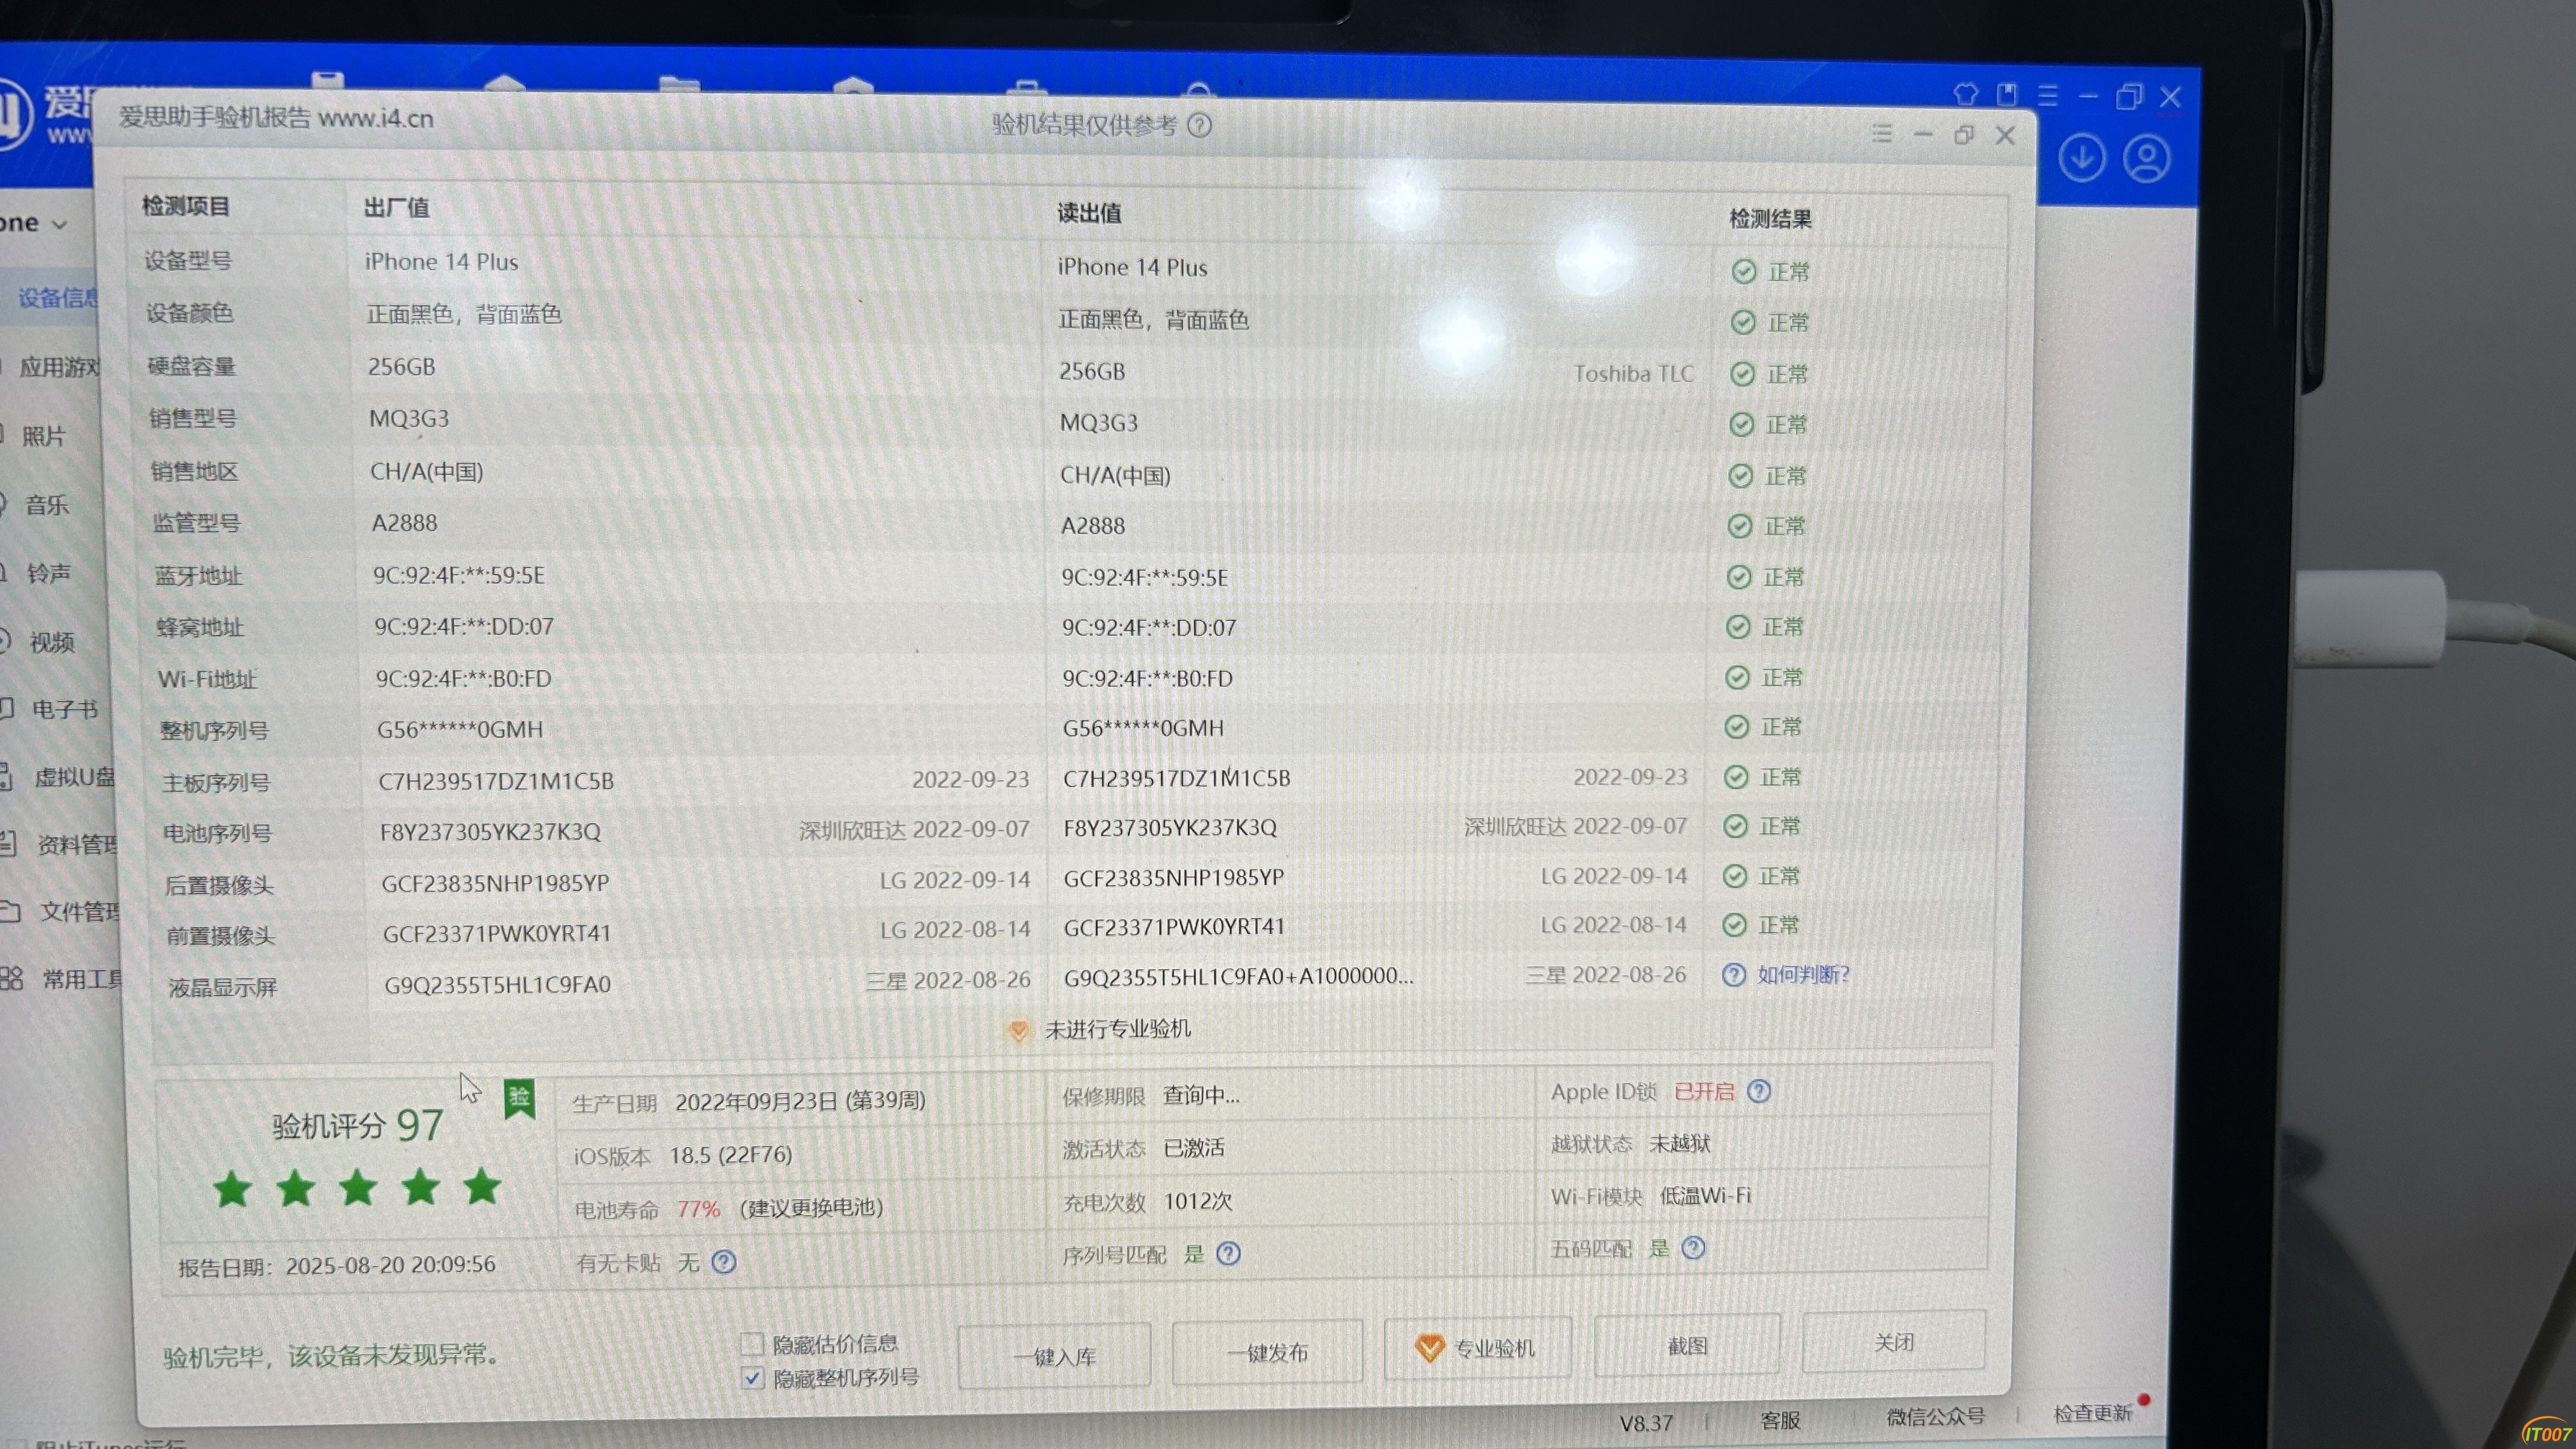Click the help icon beside Apple ID锁 已开启

[x=1759, y=1091]
